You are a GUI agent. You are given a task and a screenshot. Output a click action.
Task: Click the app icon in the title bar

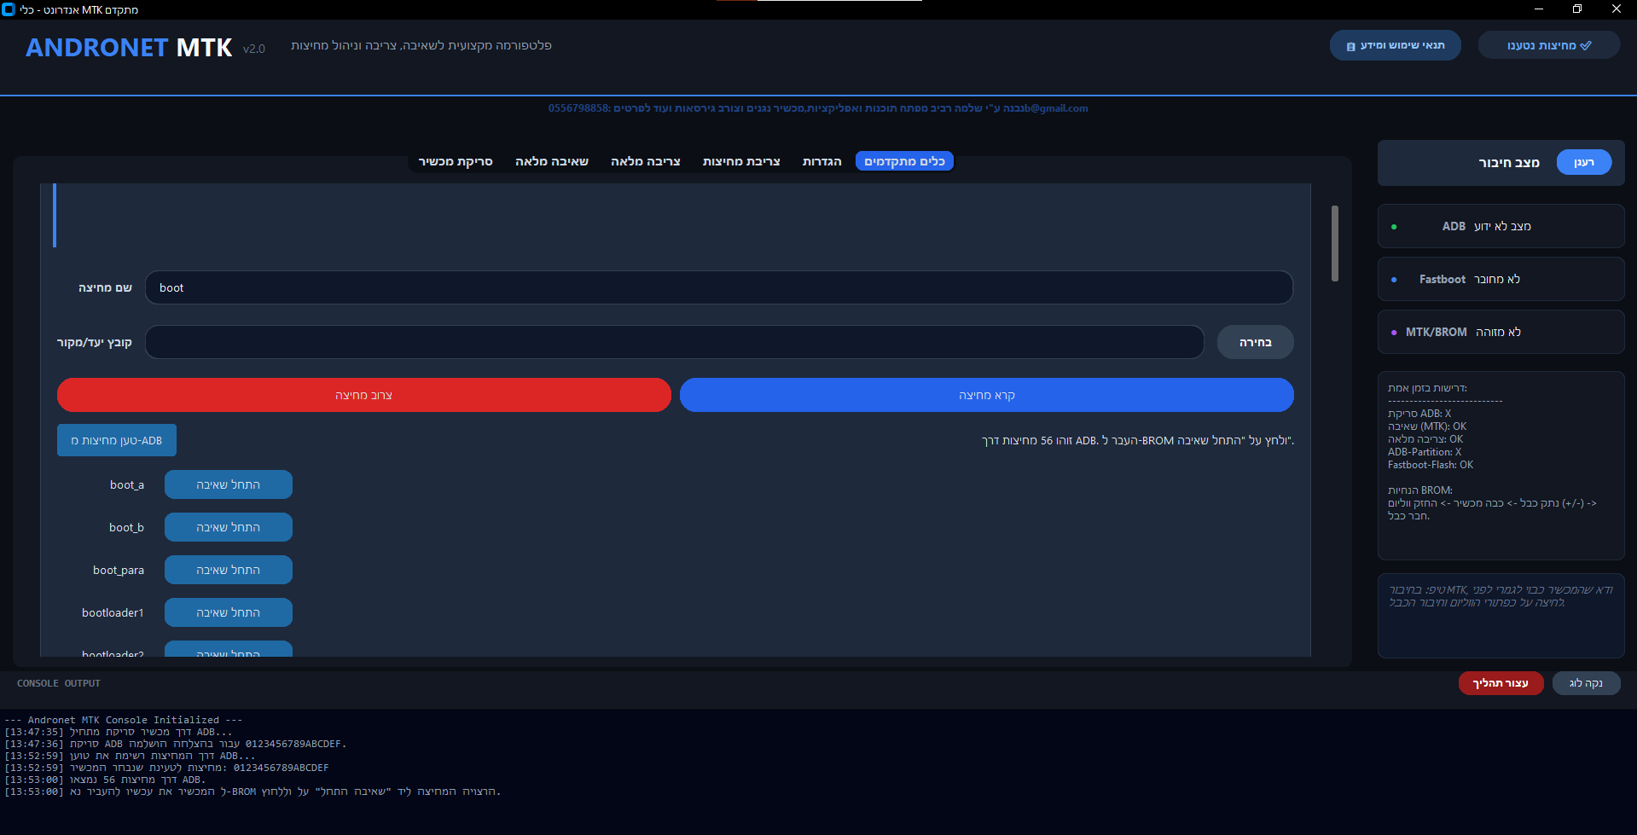tap(9, 9)
